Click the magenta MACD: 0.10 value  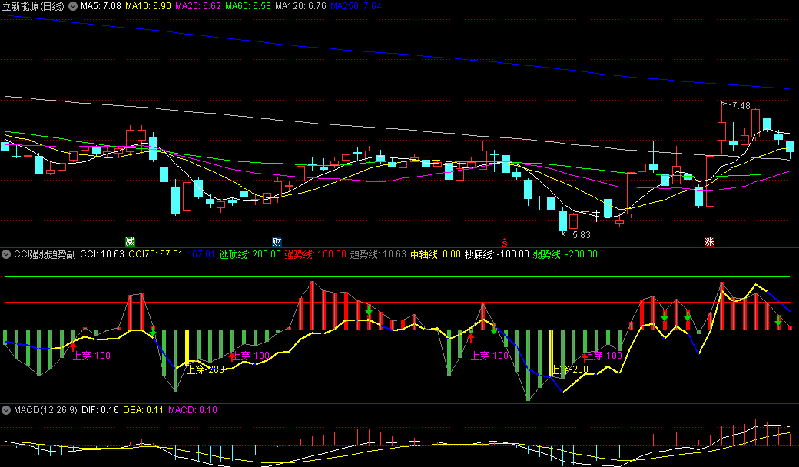(x=193, y=410)
